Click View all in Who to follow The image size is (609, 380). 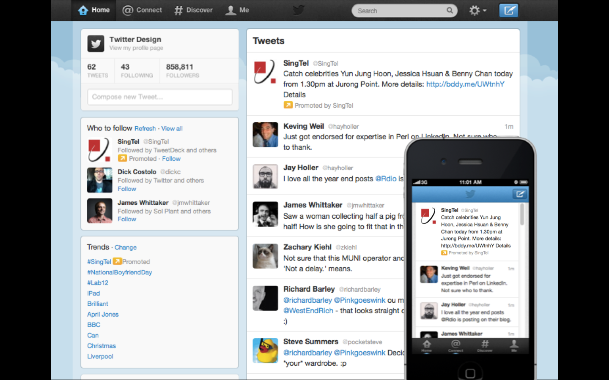pyautogui.click(x=172, y=129)
